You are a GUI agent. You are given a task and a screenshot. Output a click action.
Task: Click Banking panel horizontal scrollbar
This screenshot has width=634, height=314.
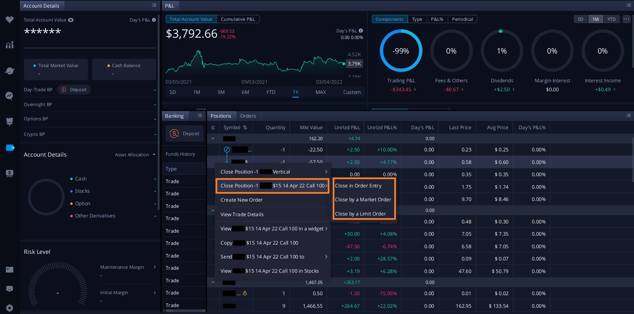(x=184, y=311)
